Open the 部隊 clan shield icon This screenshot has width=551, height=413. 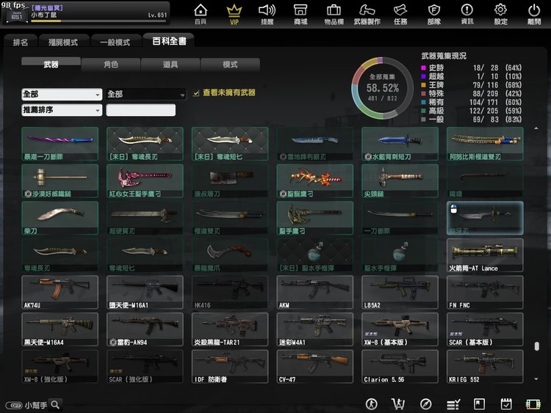tap(434, 14)
